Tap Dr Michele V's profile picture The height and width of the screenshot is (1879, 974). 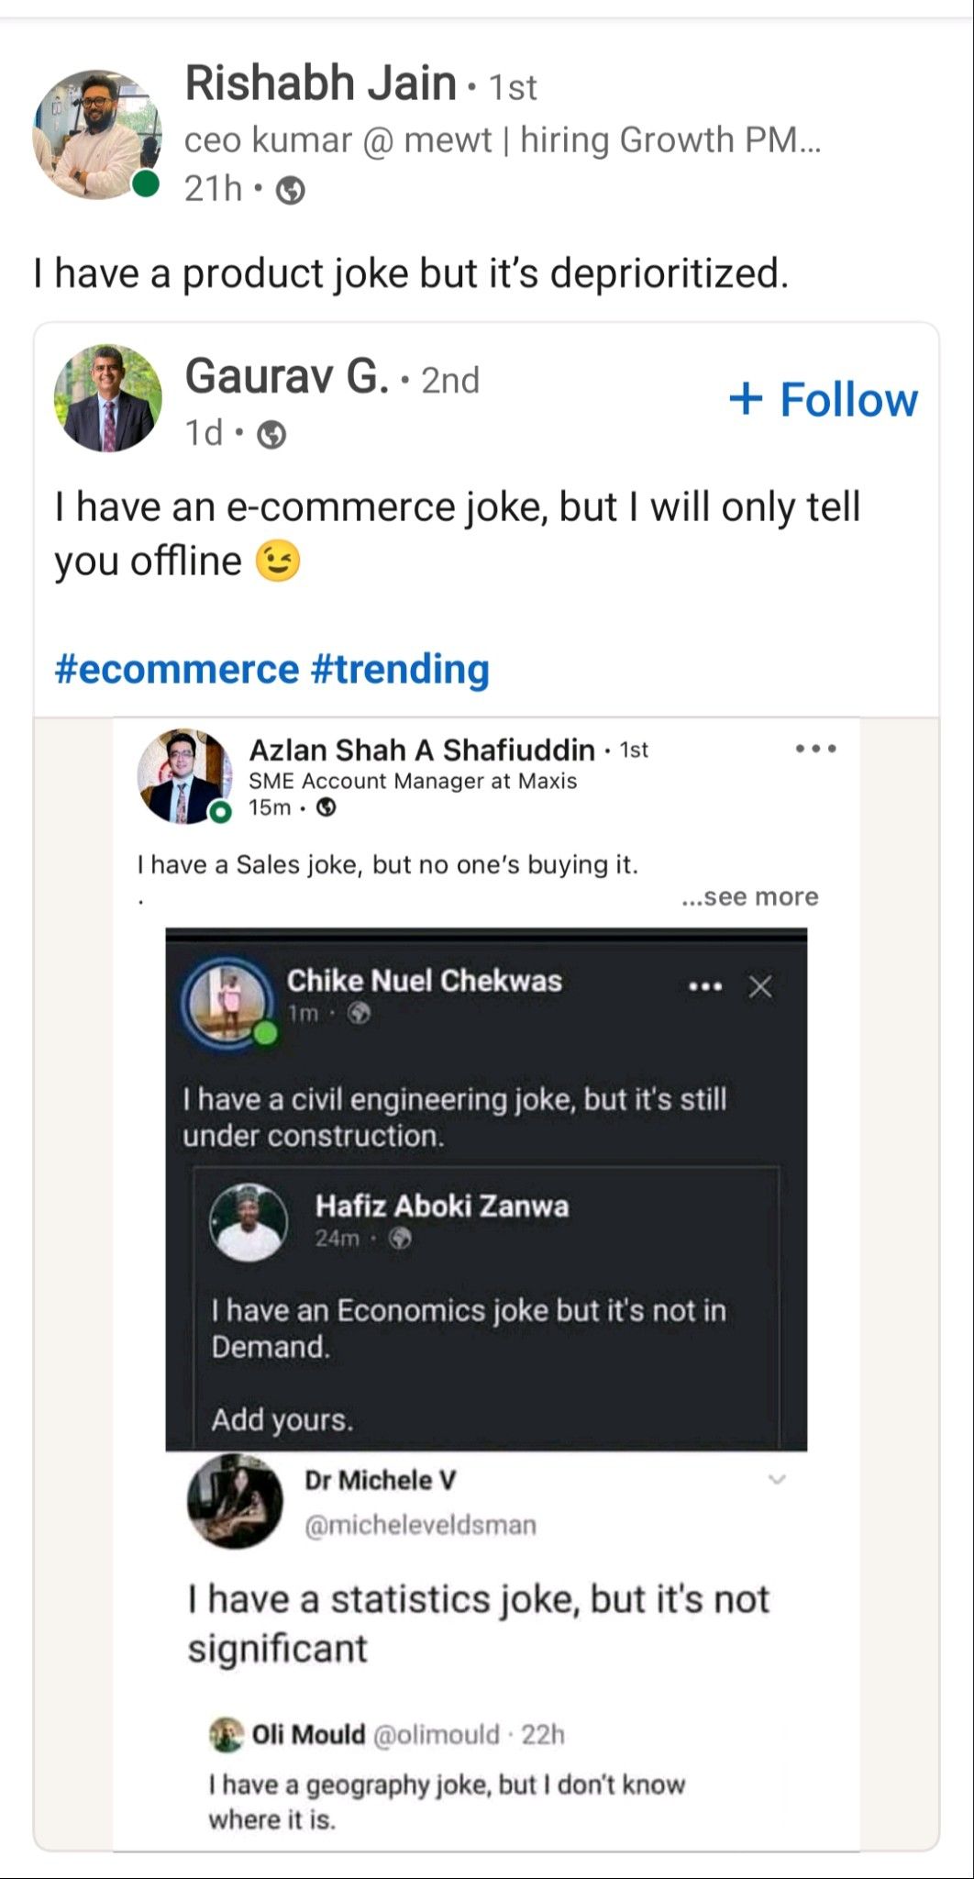pos(236,1502)
